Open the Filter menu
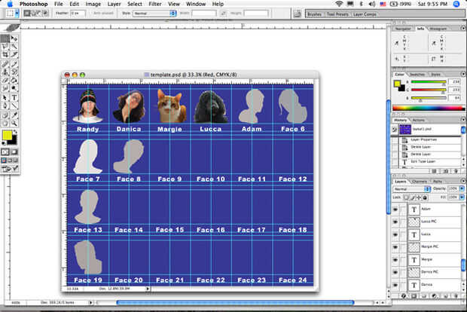The height and width of the screenshot is (312, 467). tap(155, 4)
